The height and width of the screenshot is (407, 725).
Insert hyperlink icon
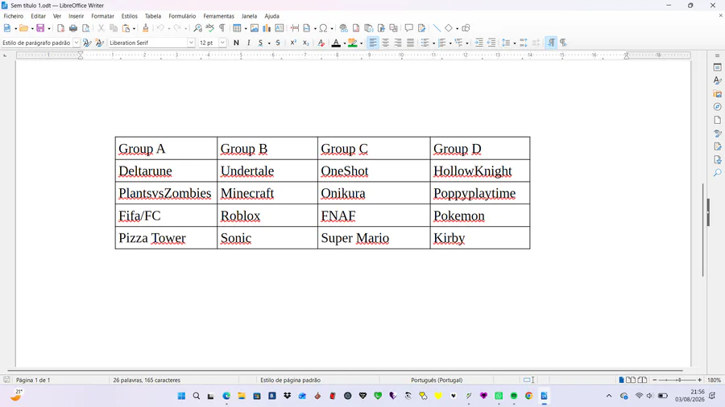click(x=343, y=28)
